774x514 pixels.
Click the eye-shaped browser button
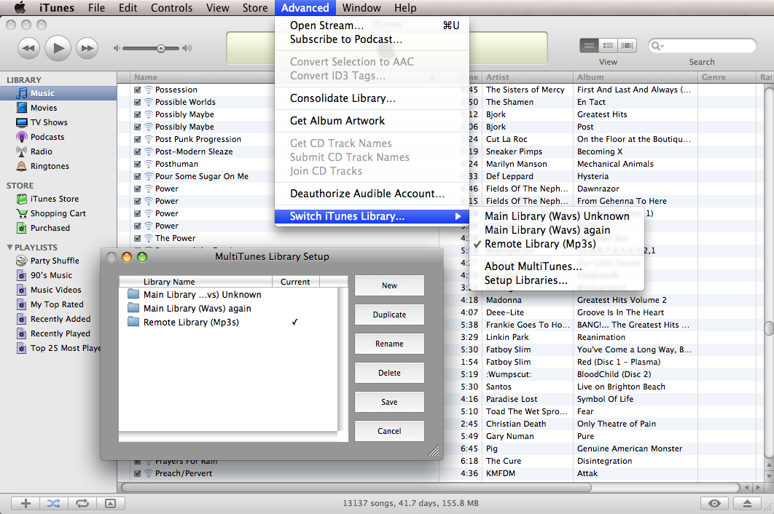[x=714, y=503]
